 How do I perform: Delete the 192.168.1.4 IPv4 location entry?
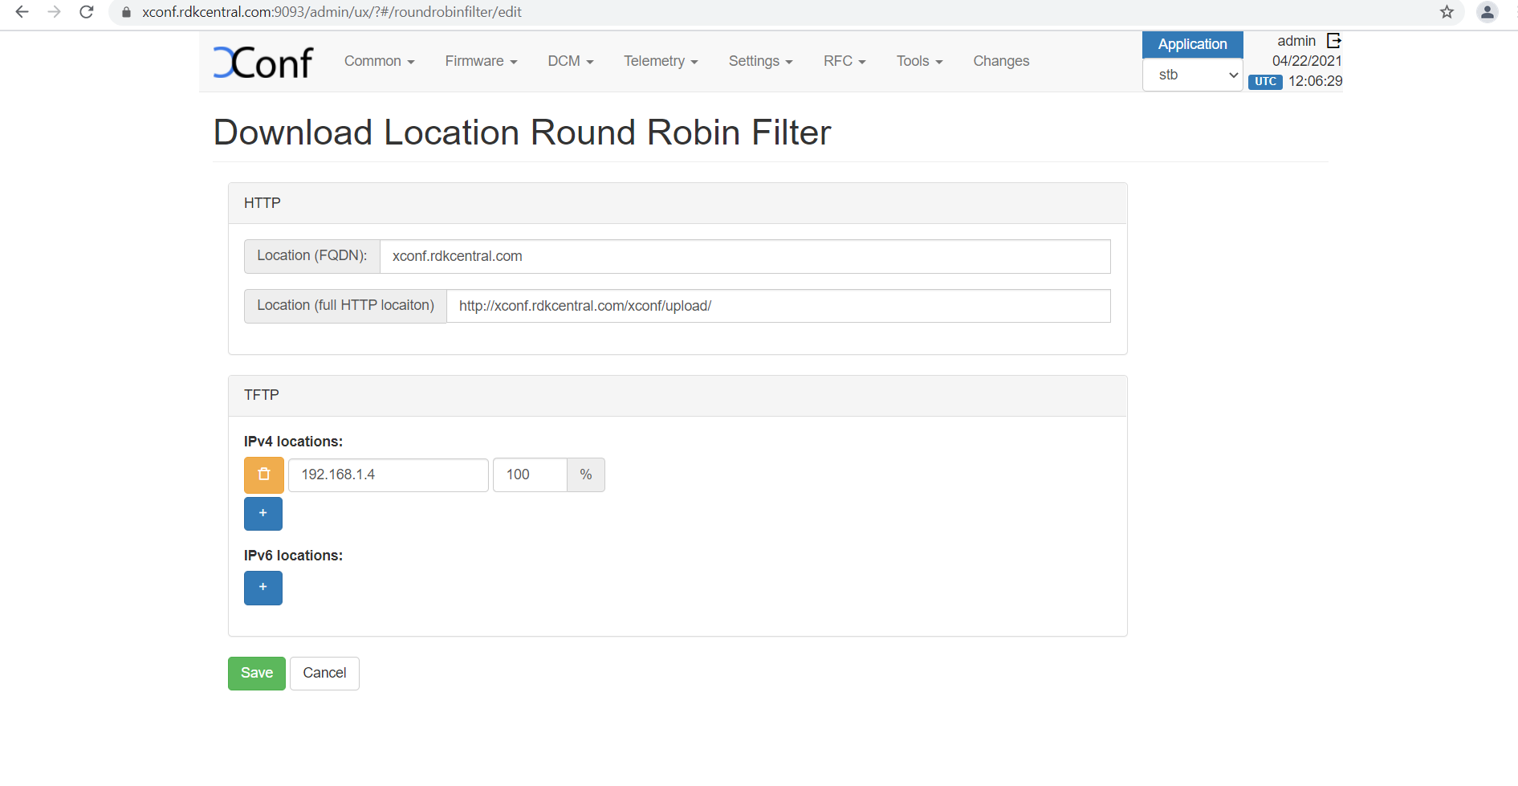pos(263,474)
